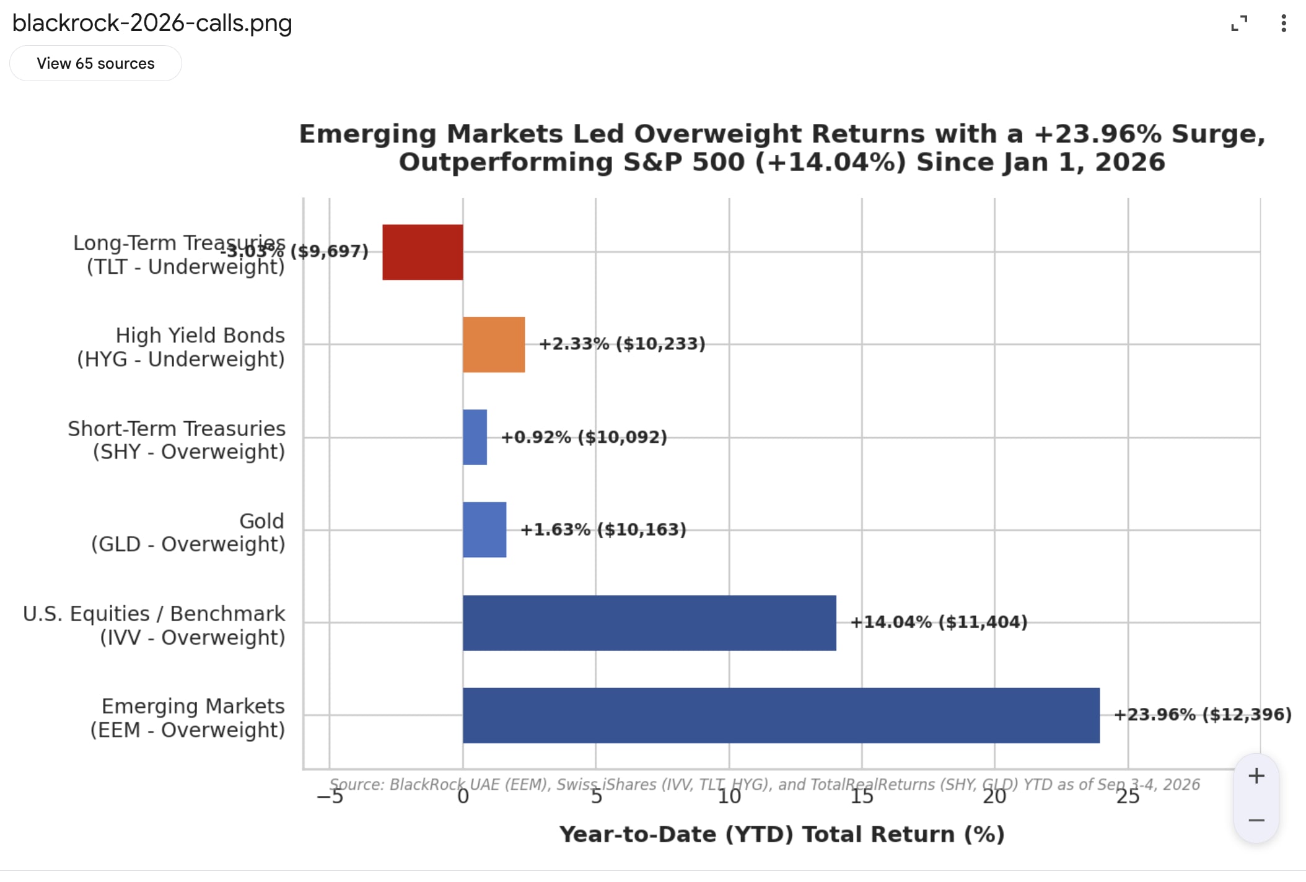Select the orange High Yield Bonds bar
The image size is (1306, 882).
point(494,344)
